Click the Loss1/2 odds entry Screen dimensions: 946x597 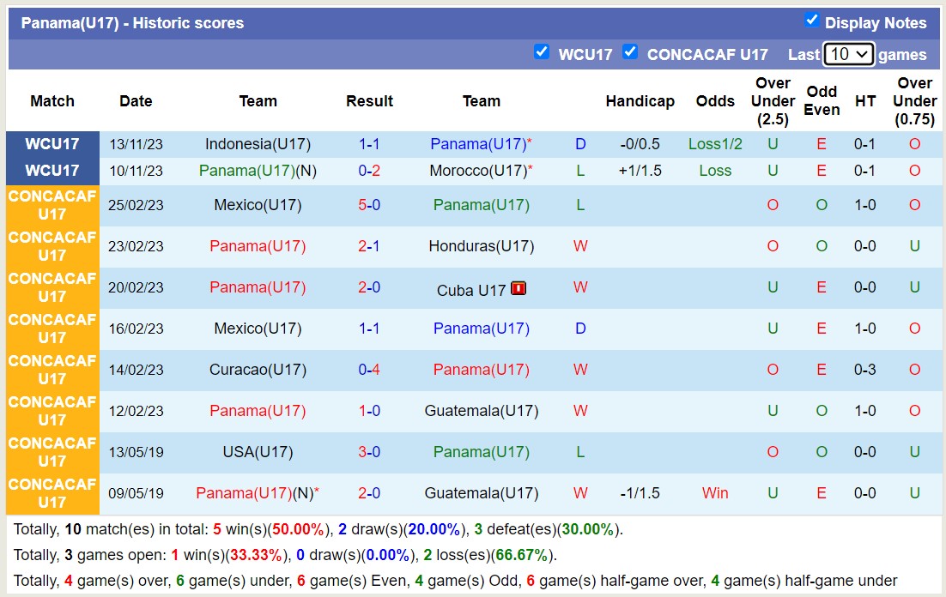[715, 143]
